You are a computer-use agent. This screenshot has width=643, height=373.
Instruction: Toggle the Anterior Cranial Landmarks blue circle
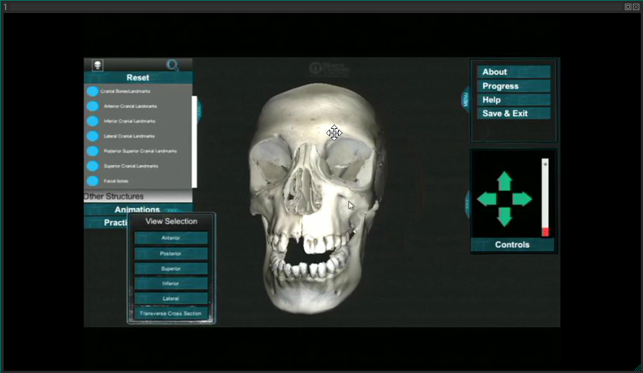(x=92, y=106)
